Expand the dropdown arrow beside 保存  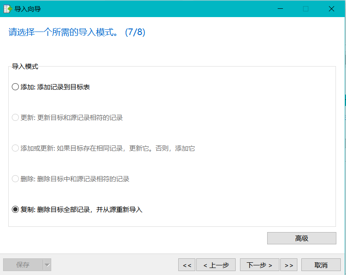47,265
